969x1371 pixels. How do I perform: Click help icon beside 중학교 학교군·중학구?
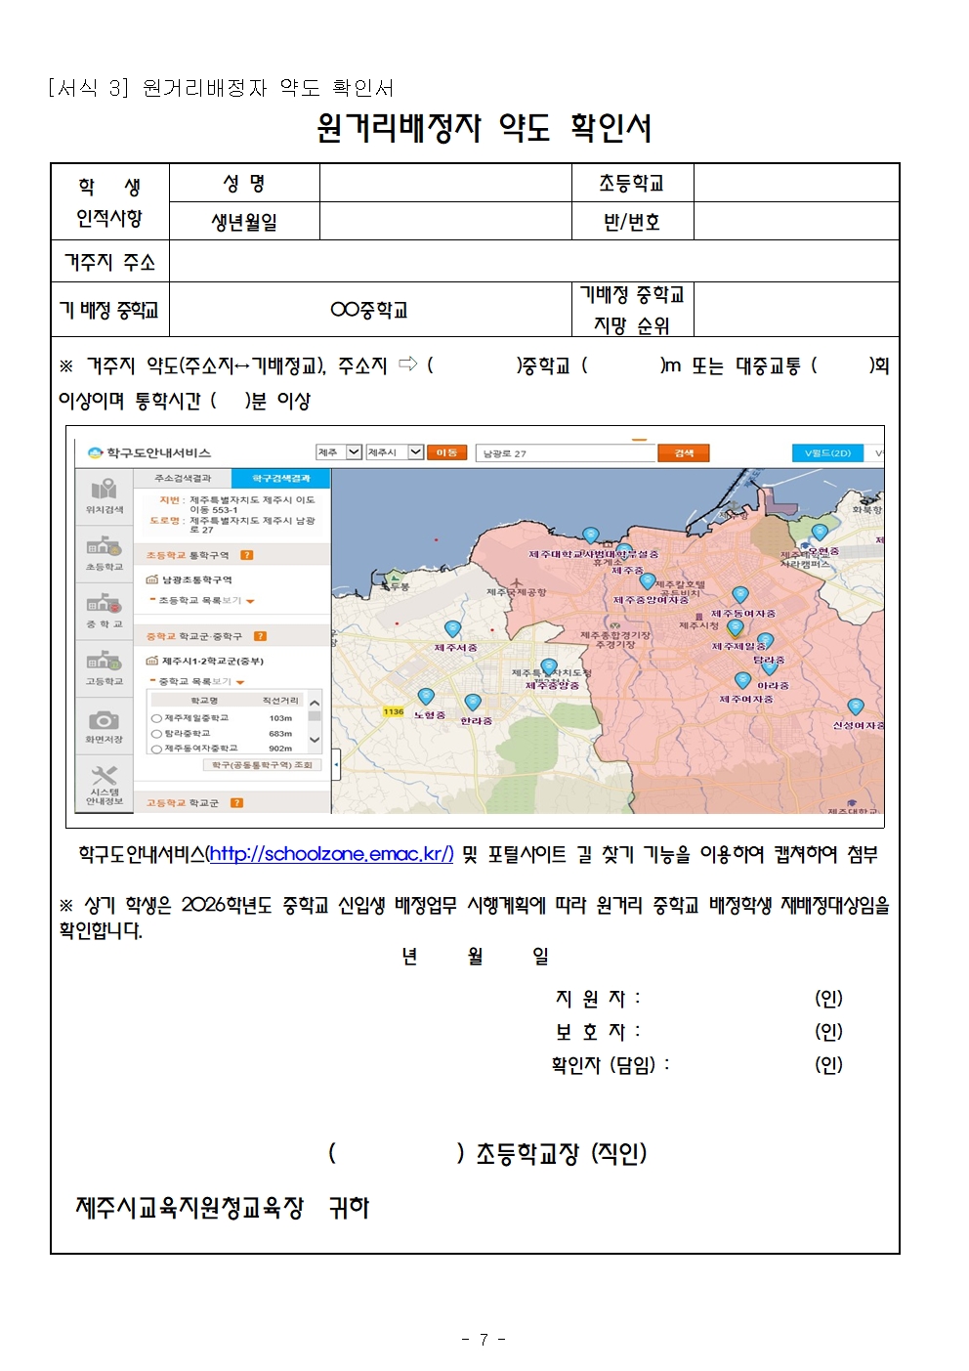[x=260, y=636]
